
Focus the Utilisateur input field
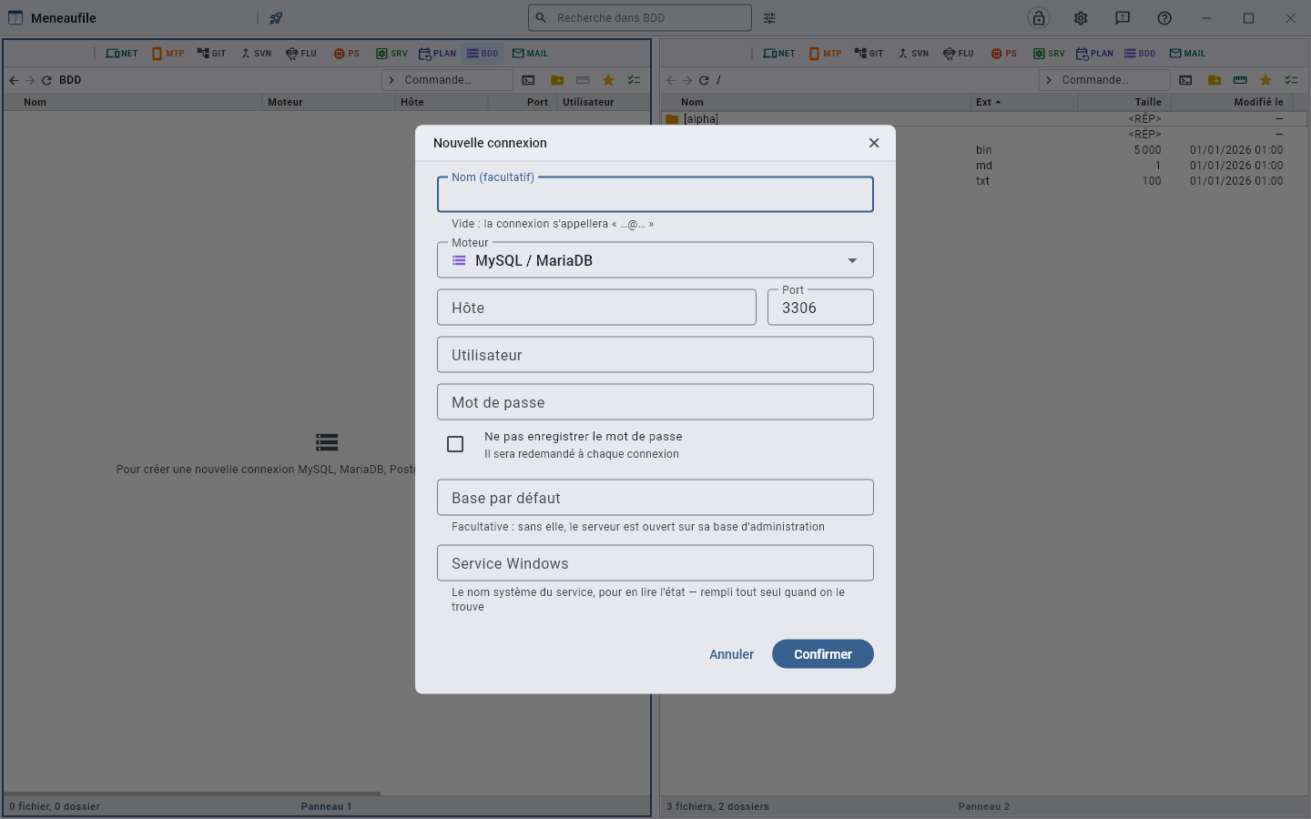[x=655, y=355]
